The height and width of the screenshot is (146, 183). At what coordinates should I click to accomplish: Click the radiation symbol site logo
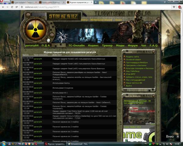point(32,30)
